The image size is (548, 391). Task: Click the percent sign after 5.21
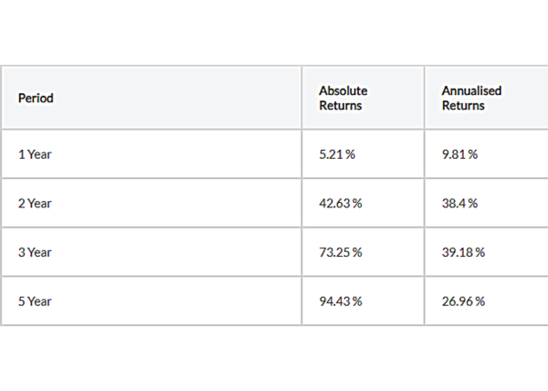pos(351,153)
